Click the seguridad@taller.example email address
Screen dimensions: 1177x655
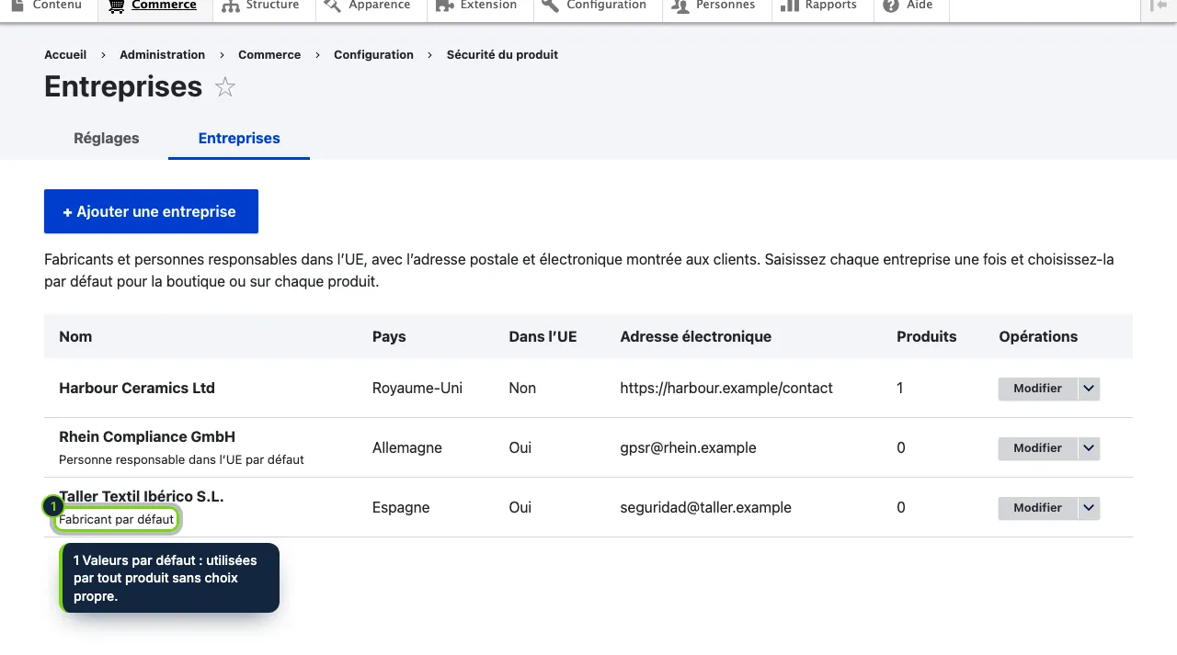pyautogui.click(x=705, y=508)
